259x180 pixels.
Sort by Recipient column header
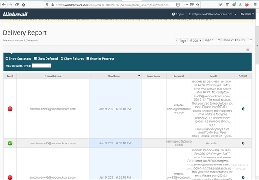(179, 76)
